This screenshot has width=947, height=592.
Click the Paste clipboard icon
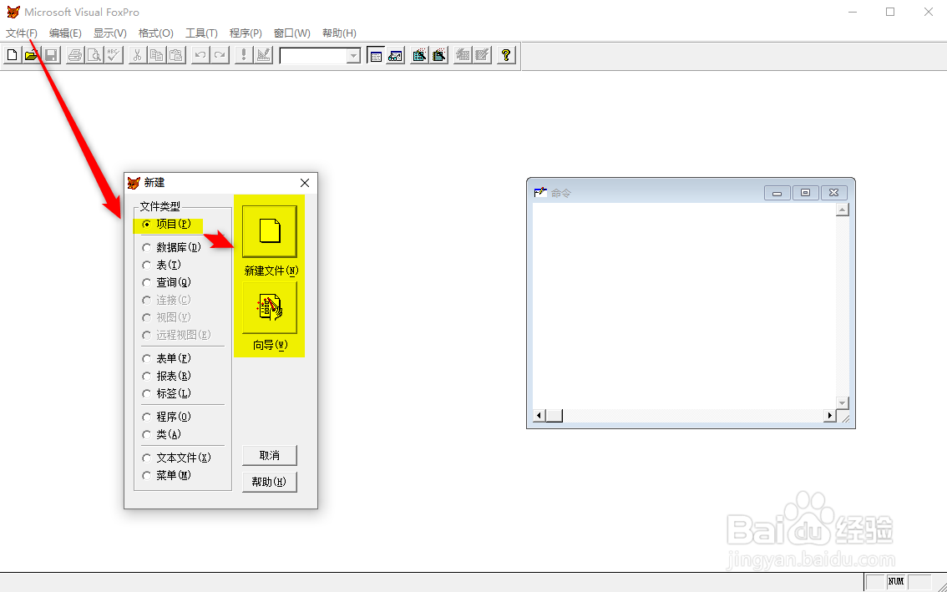pos(175,56)
